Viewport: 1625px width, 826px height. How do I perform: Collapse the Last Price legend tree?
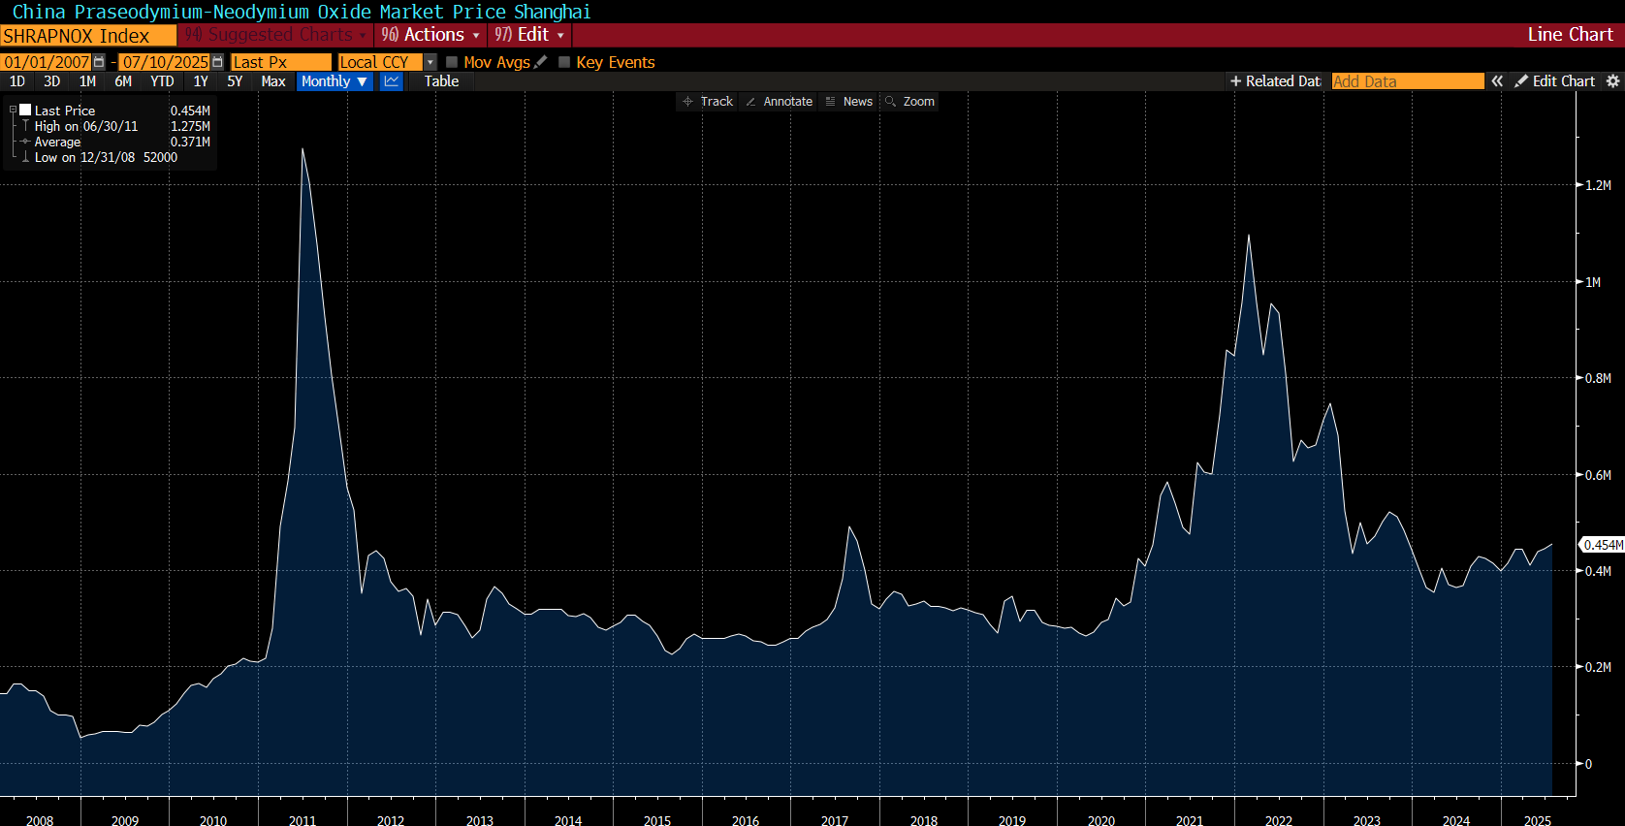click(x=13, y=111)
